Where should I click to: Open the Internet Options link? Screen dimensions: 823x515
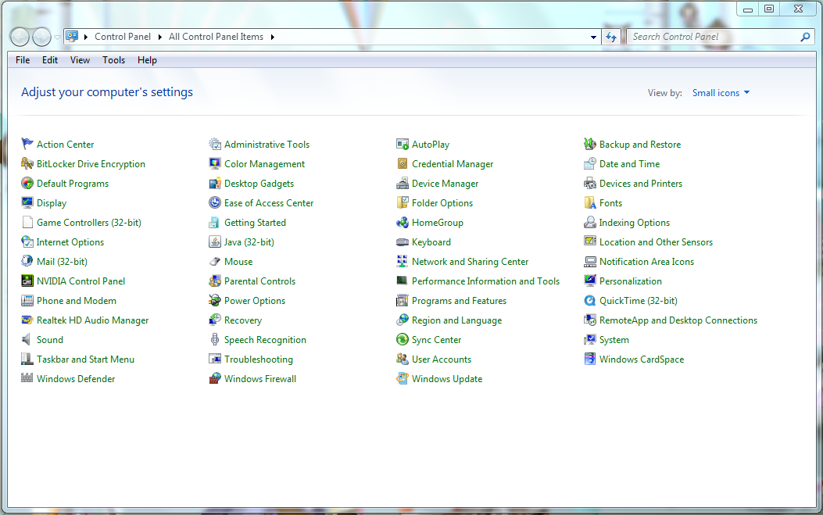click(70, 242)
